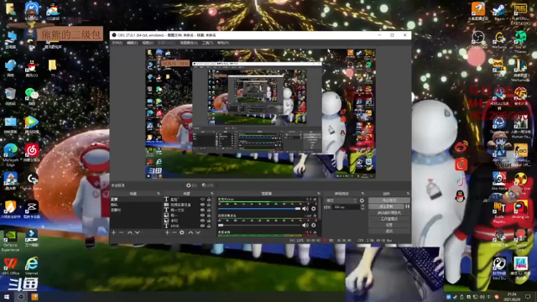Remove selected source with the minus icon
Viewport: 537px width, 302px height.
[175, 232]
